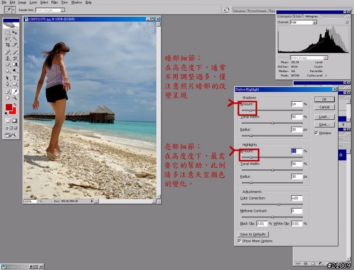Select the Rectangular Marquee tool

pos(8,33)
